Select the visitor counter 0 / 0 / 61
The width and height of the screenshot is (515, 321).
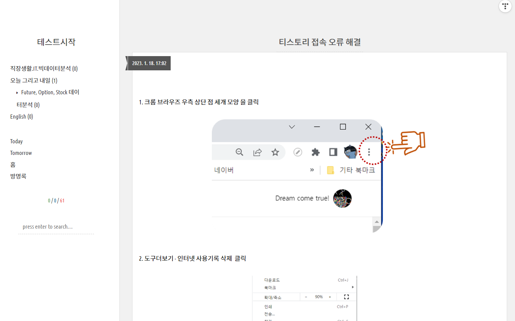pyautogui.click(x=56, y=201)
